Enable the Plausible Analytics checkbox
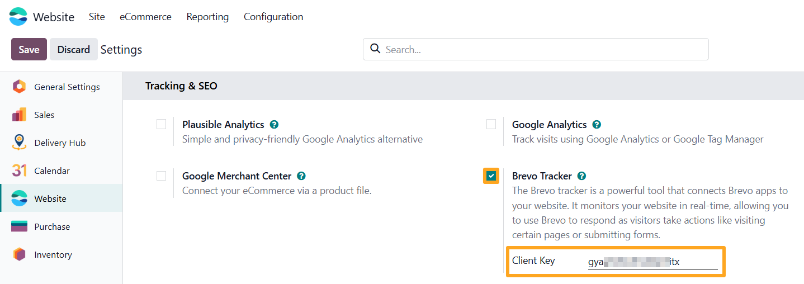The image size is (804, 284). coord(162,124)
